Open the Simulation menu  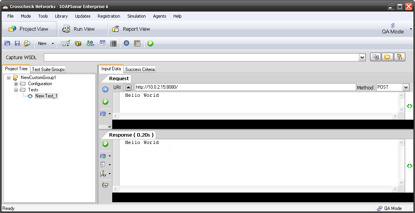tap(136, 16)
